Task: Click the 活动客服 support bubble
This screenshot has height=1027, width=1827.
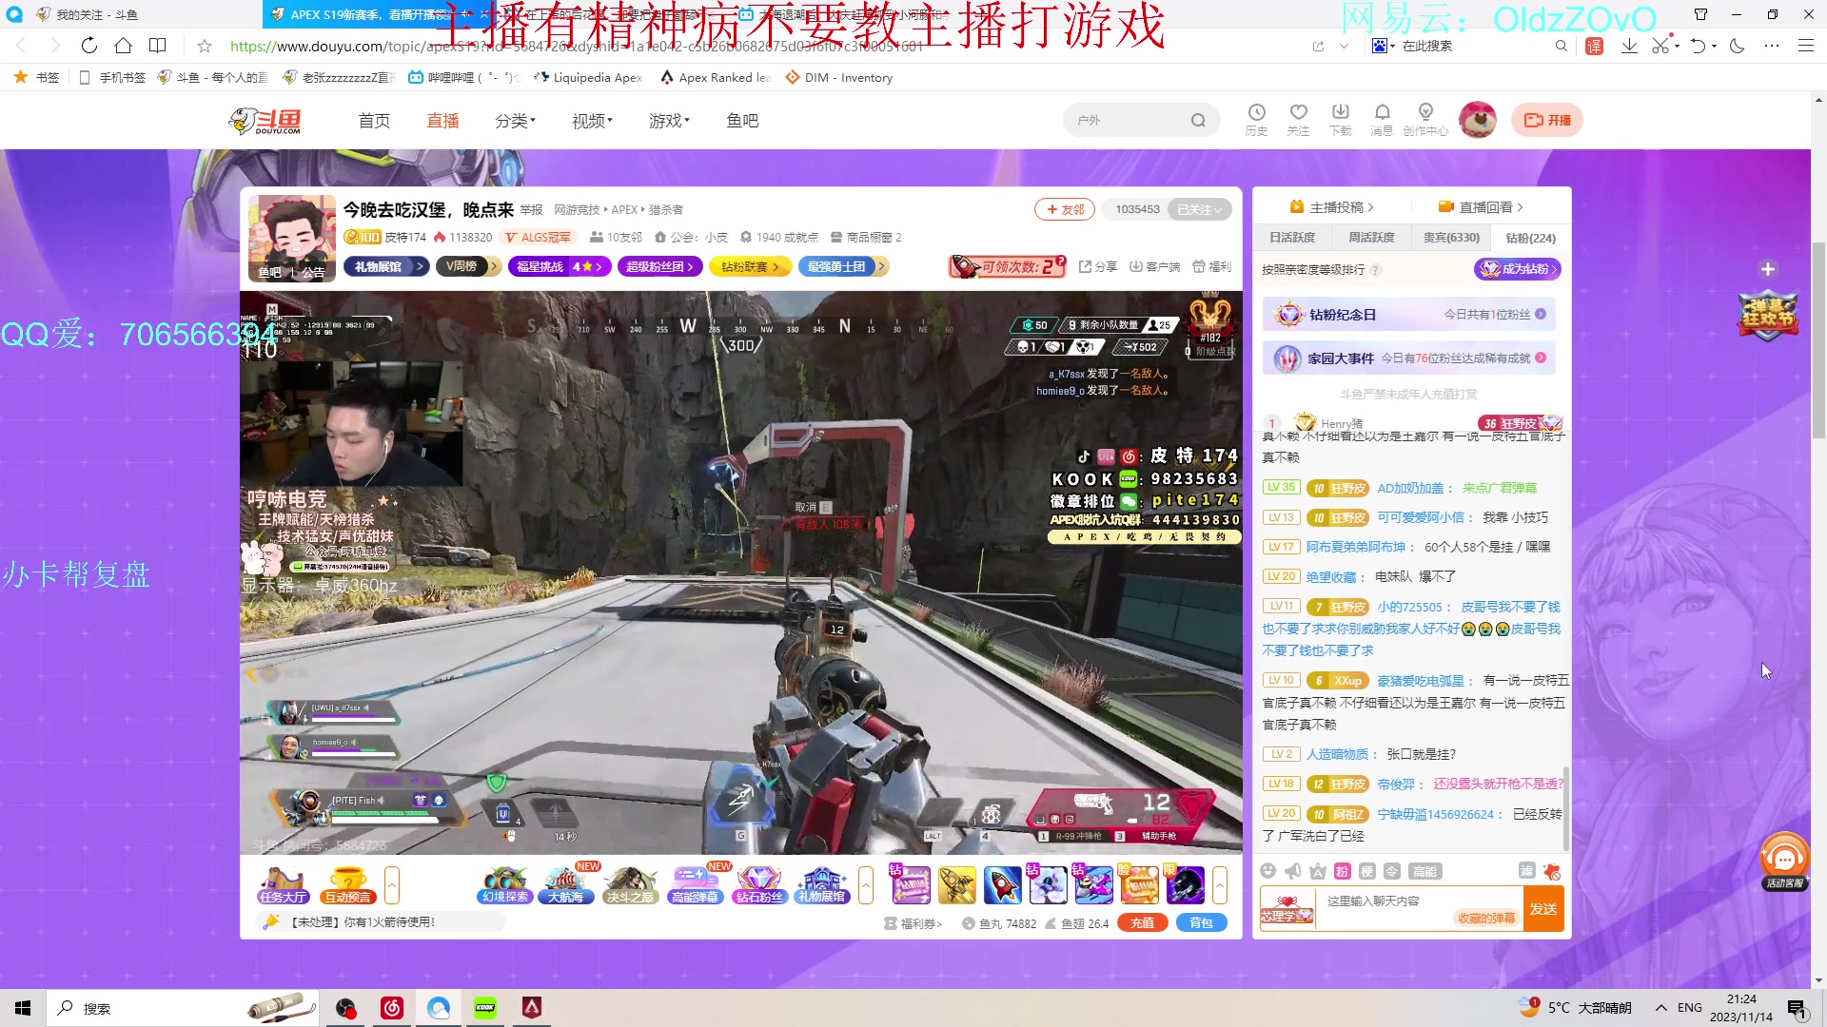Action: tap(1784, 862)
